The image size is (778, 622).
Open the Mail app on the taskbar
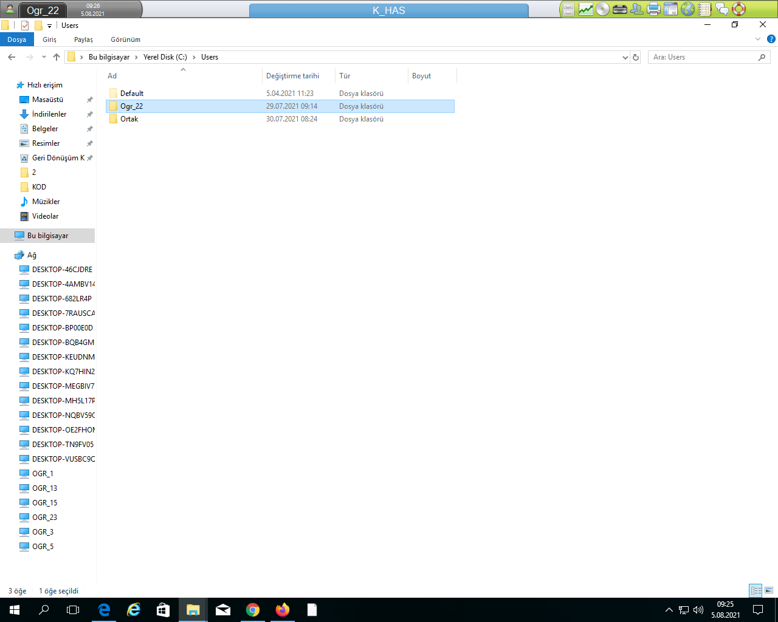(x=223, y=610)
